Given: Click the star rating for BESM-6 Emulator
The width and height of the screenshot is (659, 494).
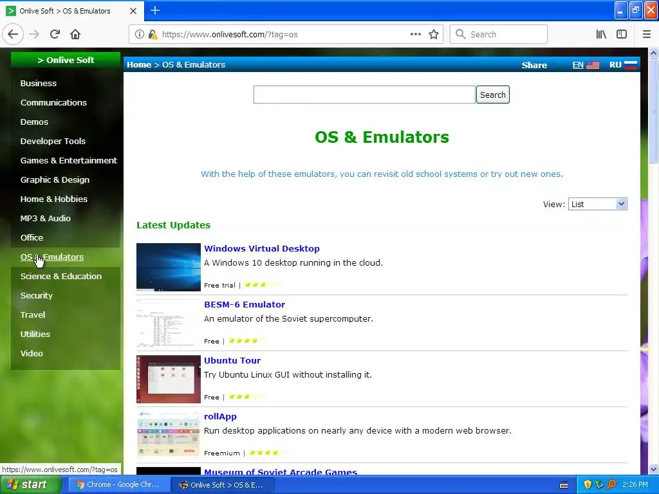Looking at the screenshot, I should 246,341.
